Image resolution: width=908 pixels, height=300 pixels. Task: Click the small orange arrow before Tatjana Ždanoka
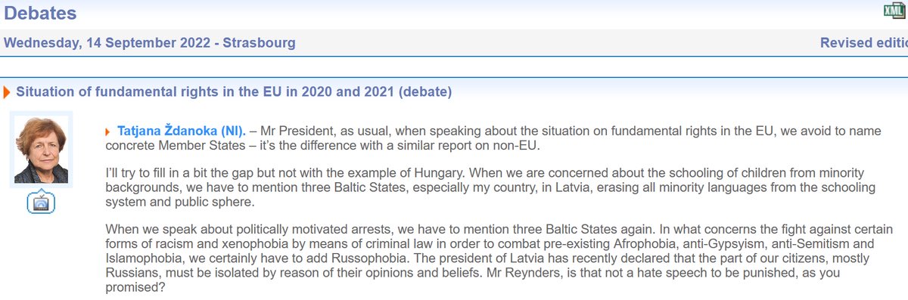click(x=109, y=131)
